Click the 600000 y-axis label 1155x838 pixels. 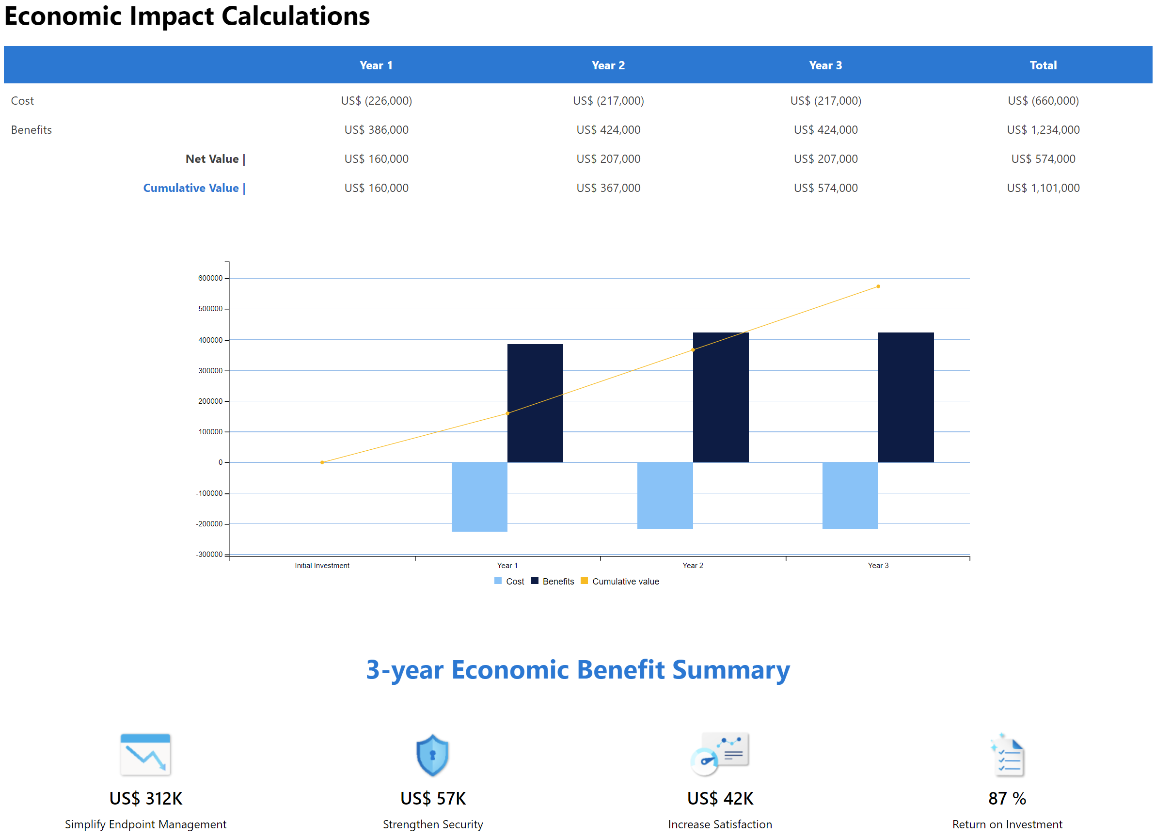[210, 278]
